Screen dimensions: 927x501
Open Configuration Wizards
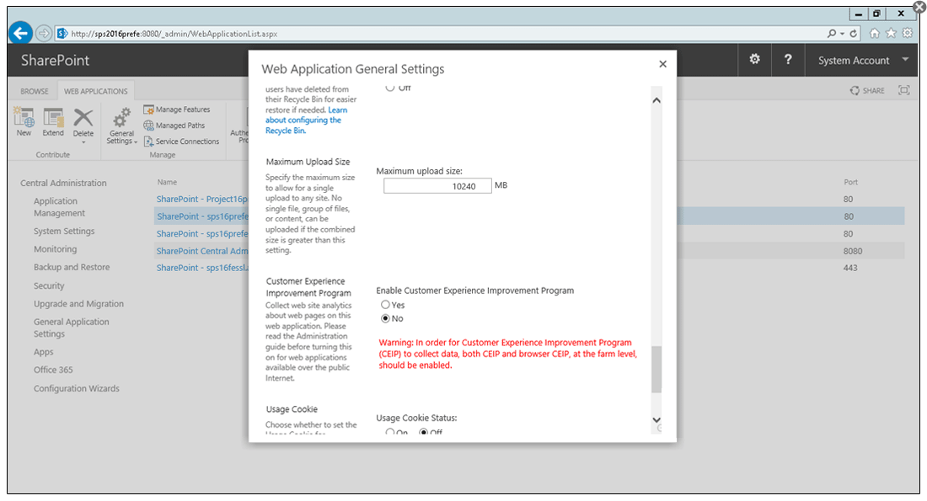coord(76,388)
